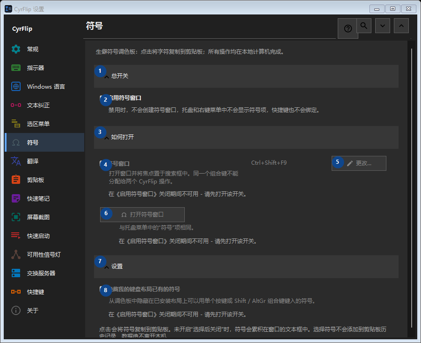Open settings search with the magnifier icon
Screen dimensions: 421x343
[364, 26]
